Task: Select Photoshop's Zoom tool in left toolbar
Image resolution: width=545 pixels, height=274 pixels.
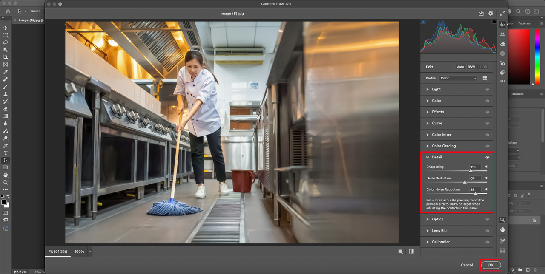Action: [x=6, y=182]
